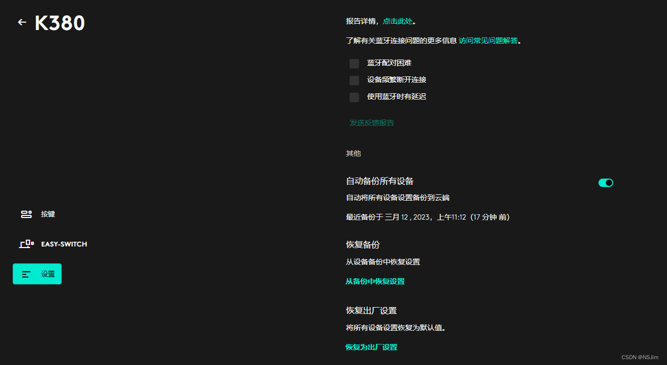The width and height of the screenshot is (667, 365).
Task: Click 发送反馈报告 button
Action: pos(372,123)
